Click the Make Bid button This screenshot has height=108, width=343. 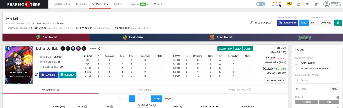(49, 75)
